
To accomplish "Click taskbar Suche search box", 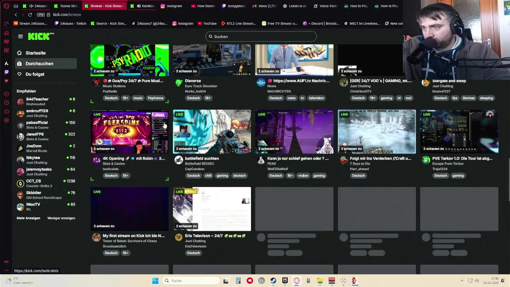I will pyautogui.click(x=191, y=281).
